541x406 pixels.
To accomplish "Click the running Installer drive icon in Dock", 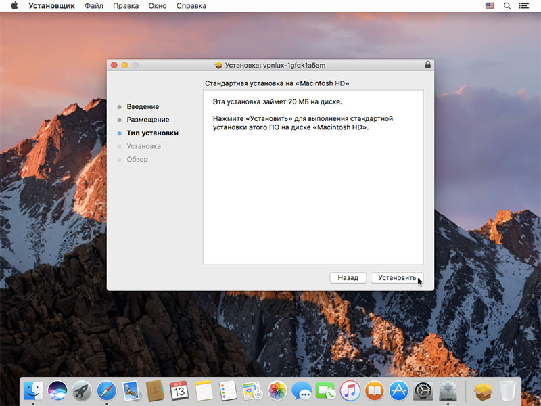I will 448,390.
